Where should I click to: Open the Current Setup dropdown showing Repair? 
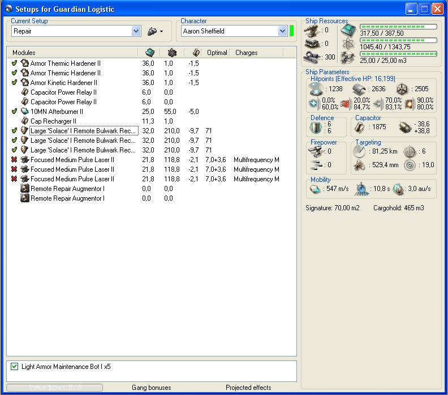(136, 31)
